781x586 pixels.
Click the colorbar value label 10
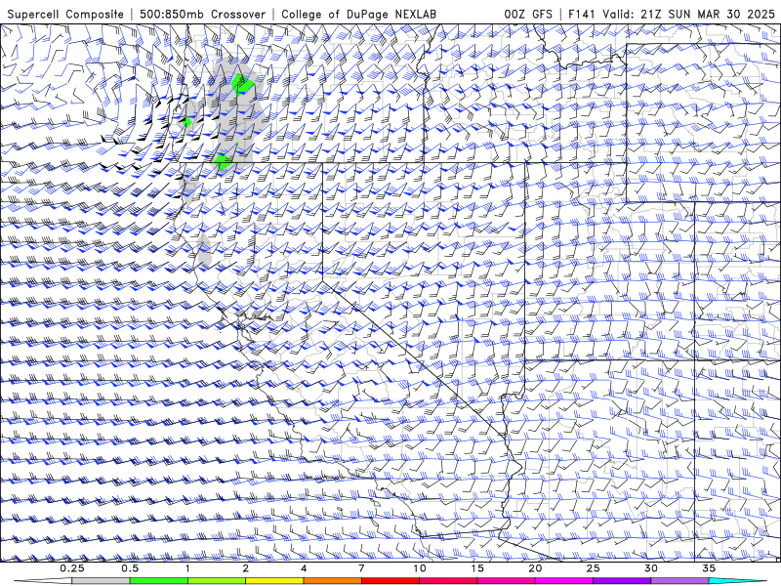point(420,568)
